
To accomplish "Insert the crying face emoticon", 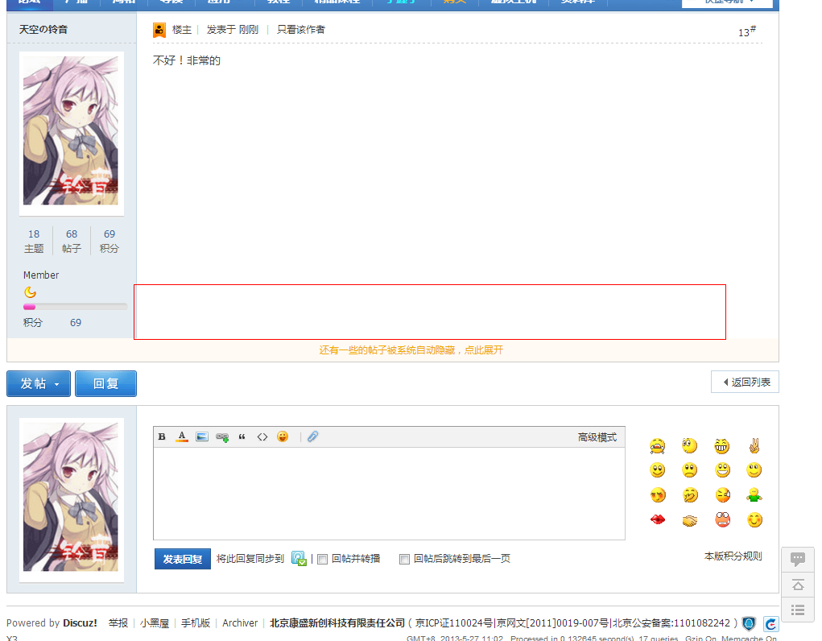I will (x=658, y=446).
